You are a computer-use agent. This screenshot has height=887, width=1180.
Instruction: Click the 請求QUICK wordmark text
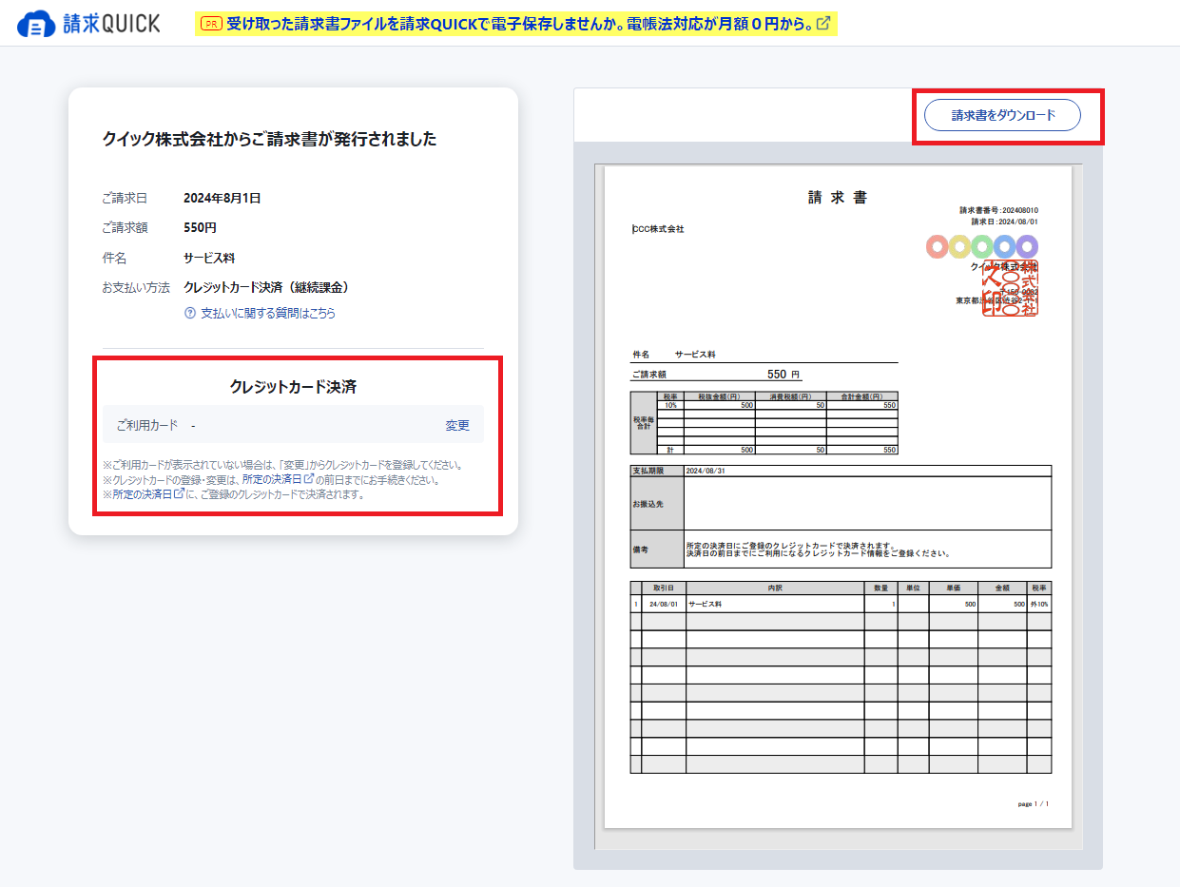(112, 24)
